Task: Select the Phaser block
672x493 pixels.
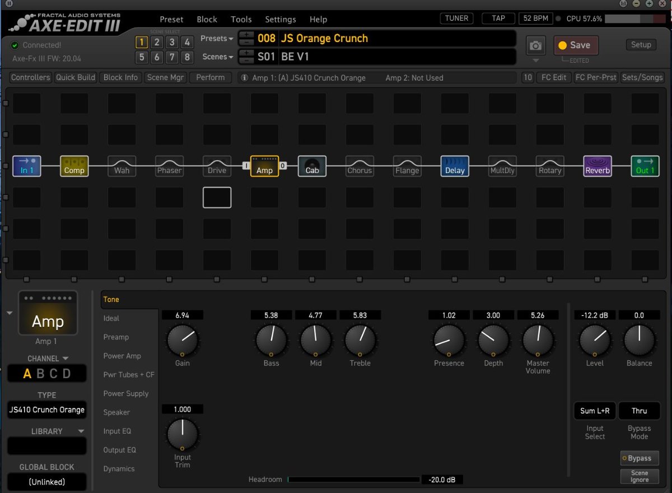Action: coord(169,166)
